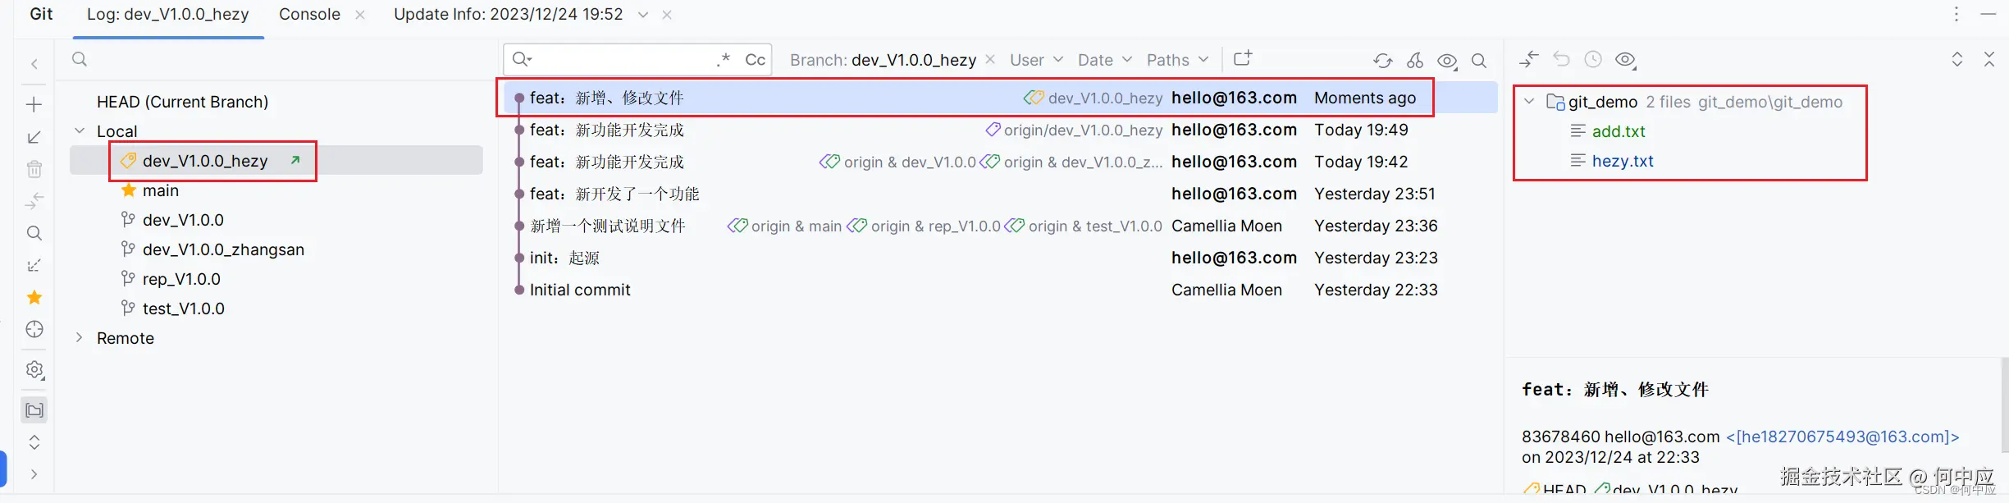This screenshot has width=2009, height=503.
Task: Switch to the Update Info tab
Action: tap(509, 14)
